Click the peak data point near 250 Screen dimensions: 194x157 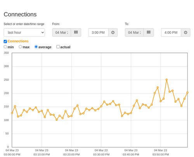click(166, 79)
